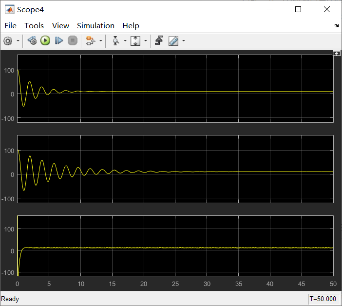Click the highlight Simulink block icon
This screenshot has height=306, width=342.
tap(90, 41)
